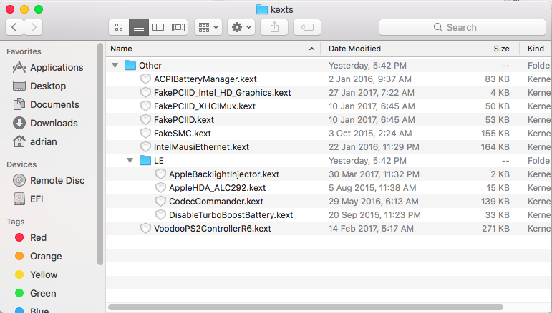Collapse the LE folder disclosure triangle
The width and height of the screenshot is (552, 313).
[x=130, y=161]
